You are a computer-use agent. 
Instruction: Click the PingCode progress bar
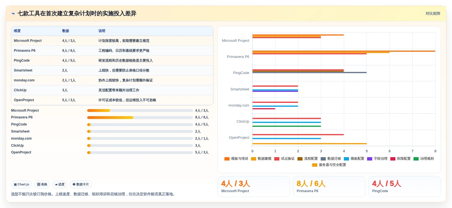coord(140,125)
